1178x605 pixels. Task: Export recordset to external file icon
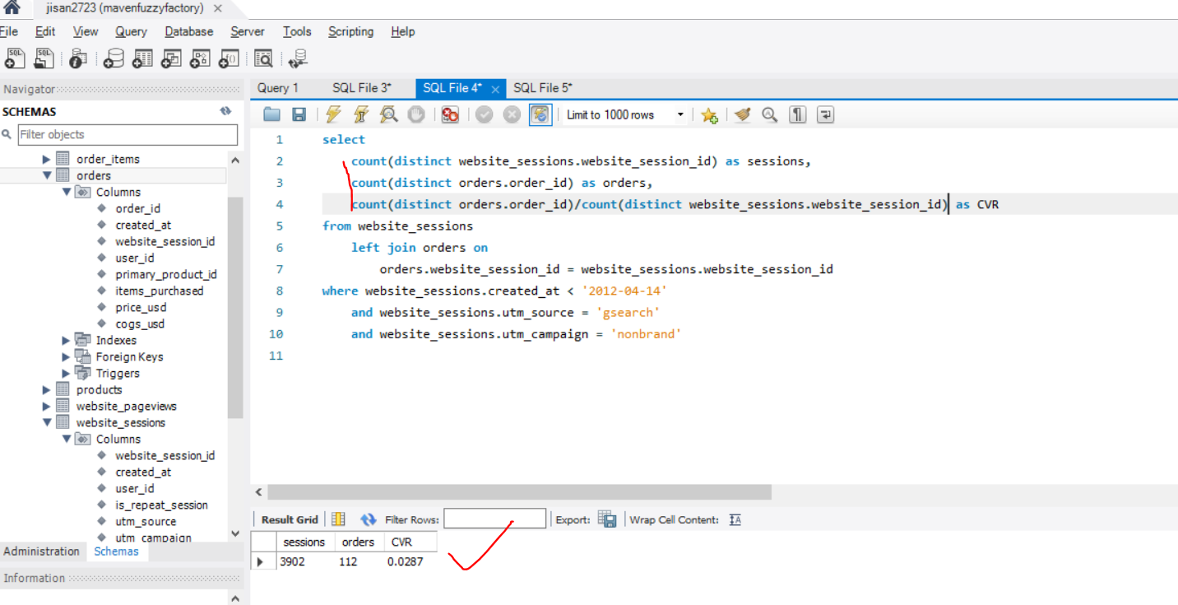(607, 519)
